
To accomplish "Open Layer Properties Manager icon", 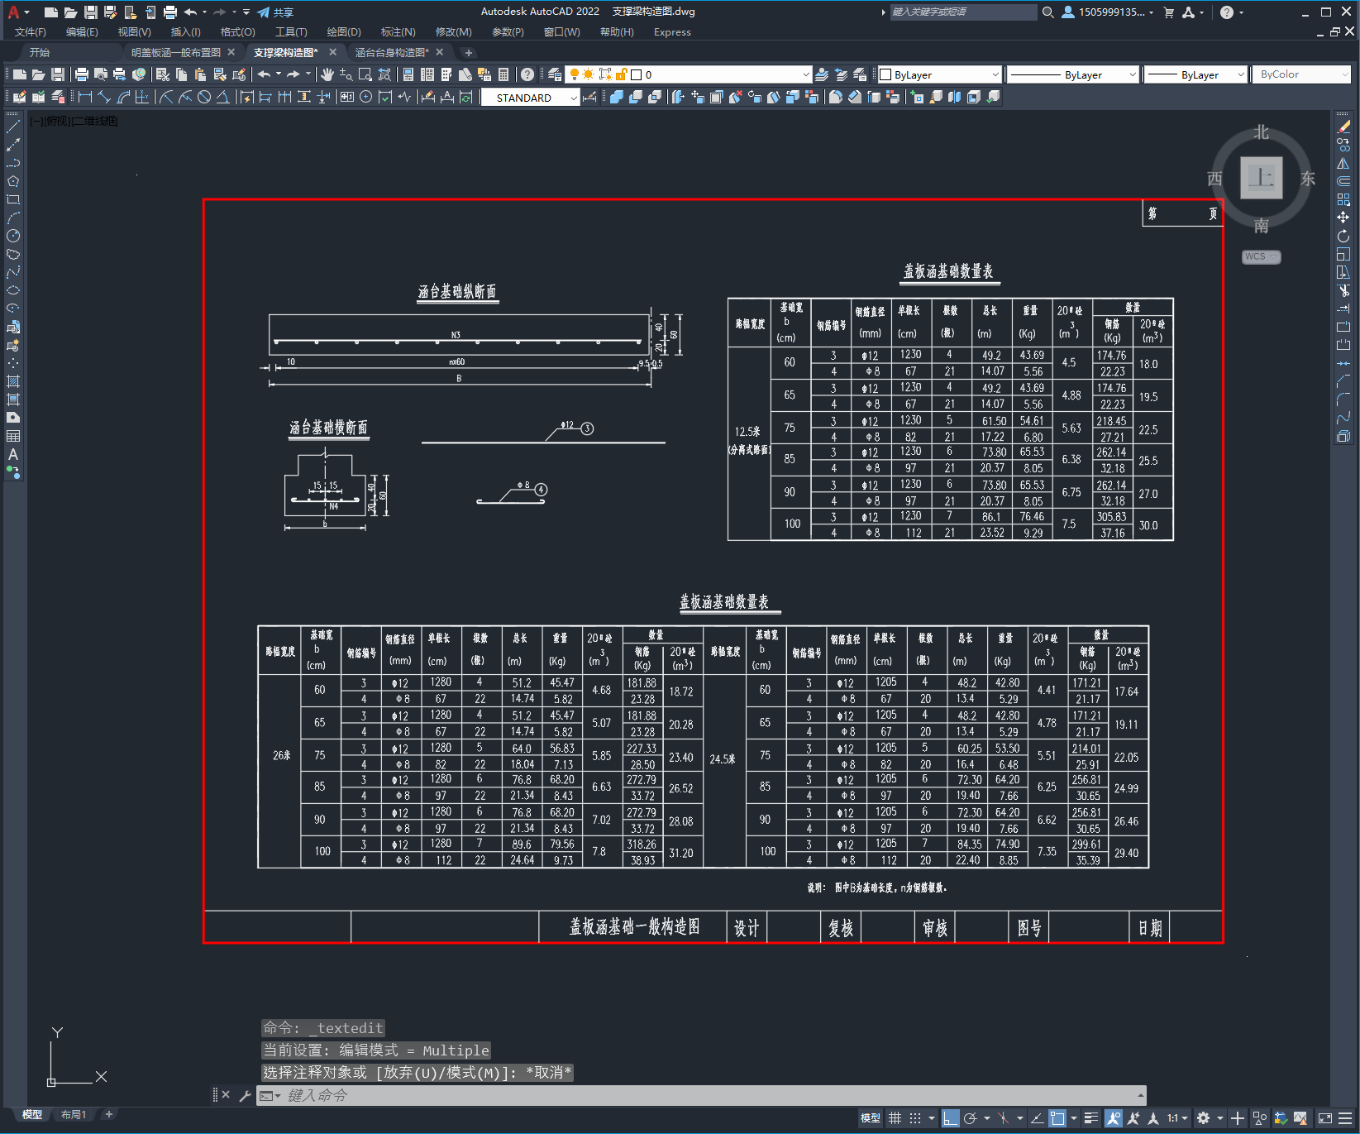I will [x=555, y=74].
